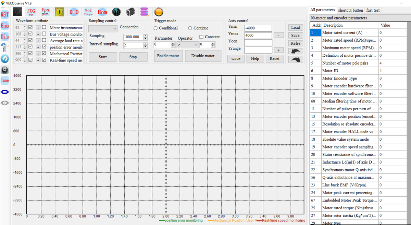Image resolution: width=411 pixels, height=225 pixels.
Task: Toggle second checkbox for Average load rate row
Action: point(44,41)
